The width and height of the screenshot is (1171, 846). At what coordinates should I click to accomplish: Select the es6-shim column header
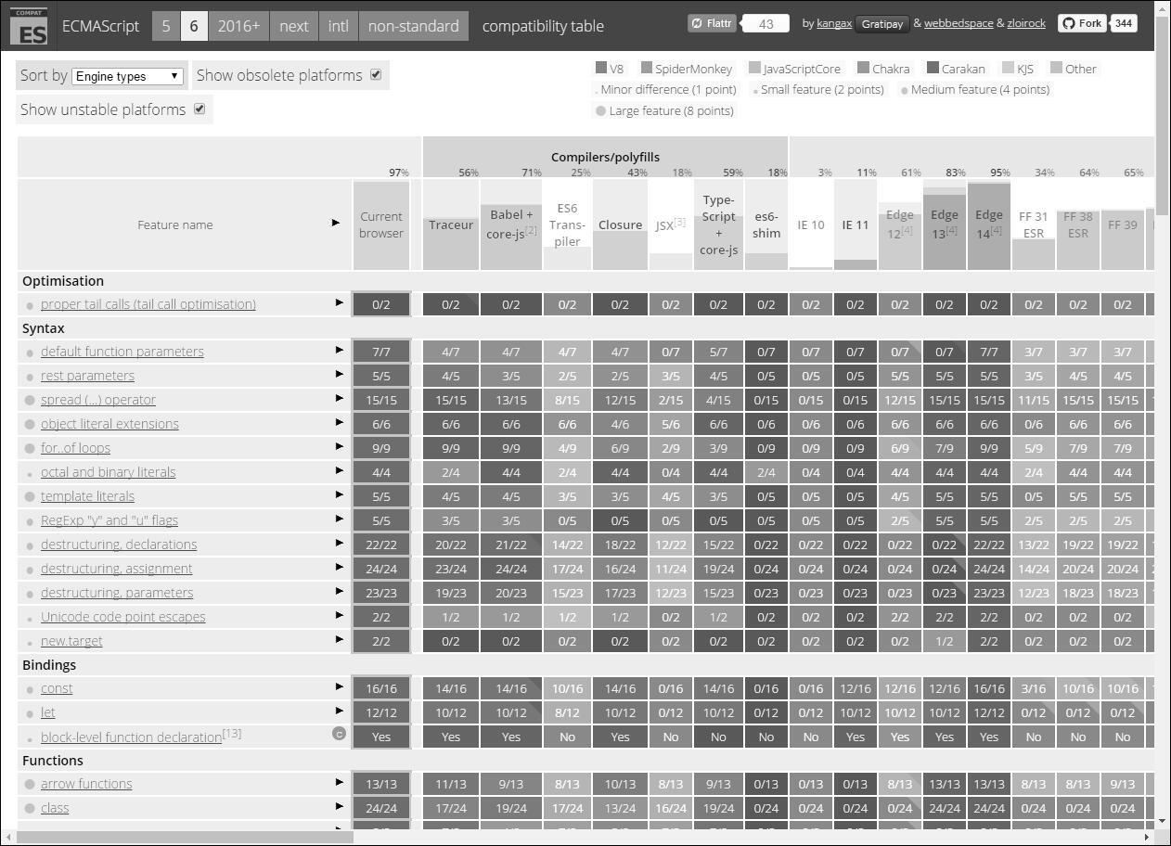click(766, 224)
